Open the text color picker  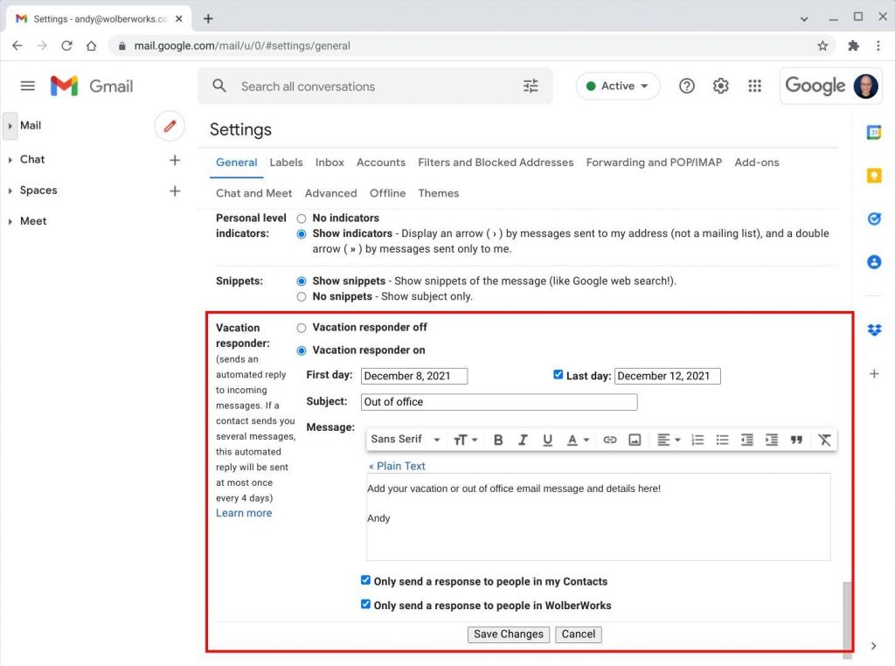(x=576, y=440)
